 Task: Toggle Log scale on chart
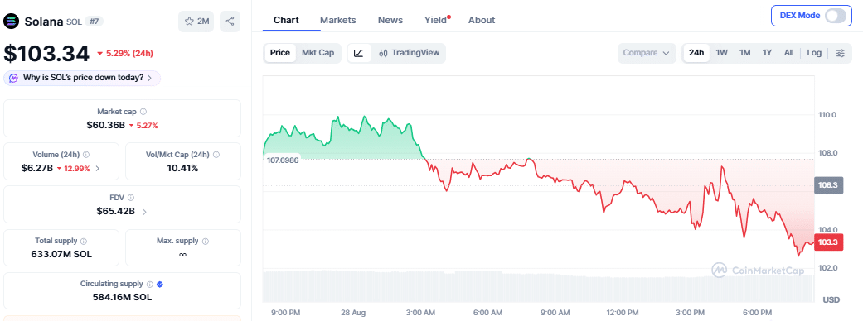[814, 53]
